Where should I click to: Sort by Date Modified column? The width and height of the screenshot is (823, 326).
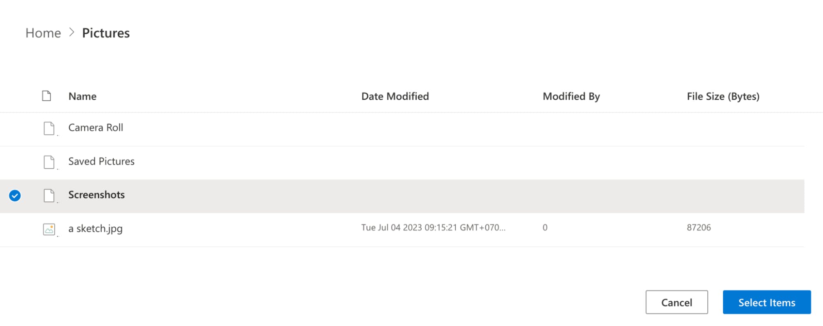pyautogui.click(x=395, y=96)
